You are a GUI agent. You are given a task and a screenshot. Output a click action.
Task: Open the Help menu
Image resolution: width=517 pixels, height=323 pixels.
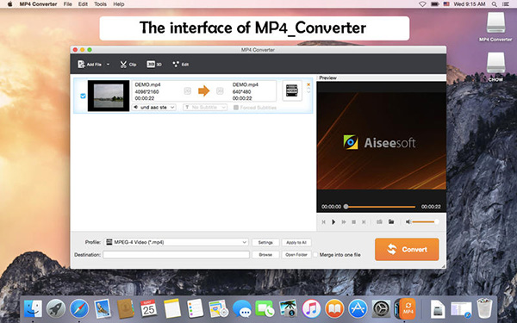tap(119, 4)
